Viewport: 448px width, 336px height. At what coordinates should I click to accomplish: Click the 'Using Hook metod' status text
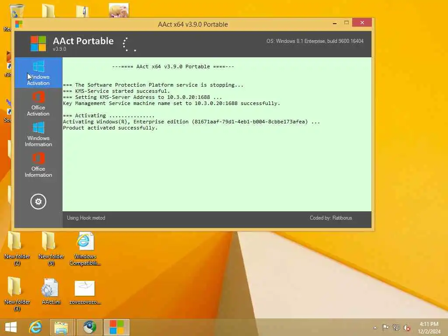(86, 218)
